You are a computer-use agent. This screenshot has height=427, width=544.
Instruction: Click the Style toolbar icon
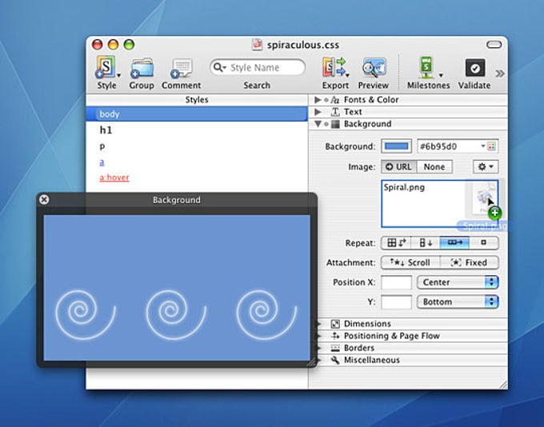(106, 68)
